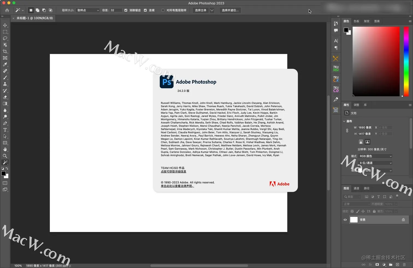Click the foreground color swatch in toolbar
The width and height of the screenshot is (413, 268).
point(4,173)
